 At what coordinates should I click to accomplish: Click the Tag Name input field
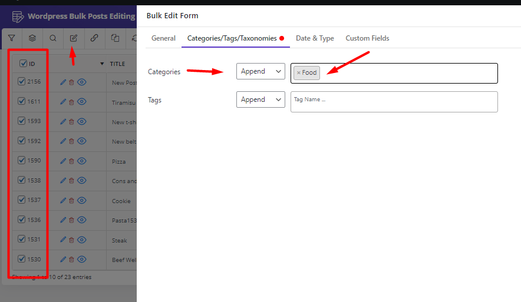pos(394,102)
